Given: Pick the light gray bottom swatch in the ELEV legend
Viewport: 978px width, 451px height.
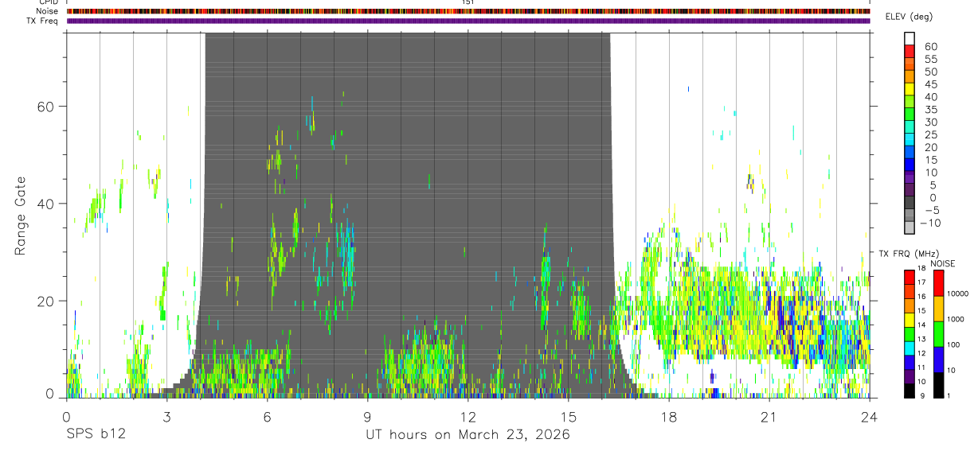Looking at the screenshot, I should pyautogui.click(x=910, y=227).
